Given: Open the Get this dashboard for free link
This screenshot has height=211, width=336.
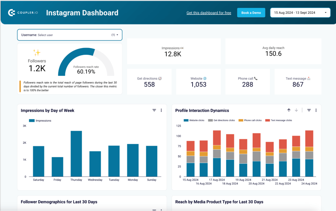Looking at the screenshot, I should coord(209,12).
